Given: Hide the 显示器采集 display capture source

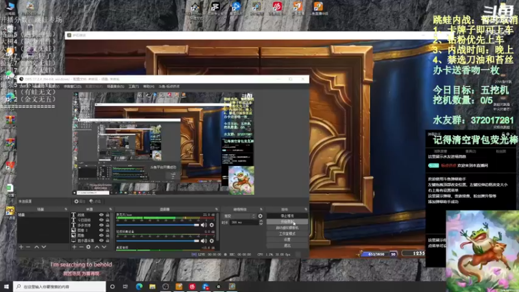Looking at the screenshot, I should pyautogui.click(x=101, y=240).
